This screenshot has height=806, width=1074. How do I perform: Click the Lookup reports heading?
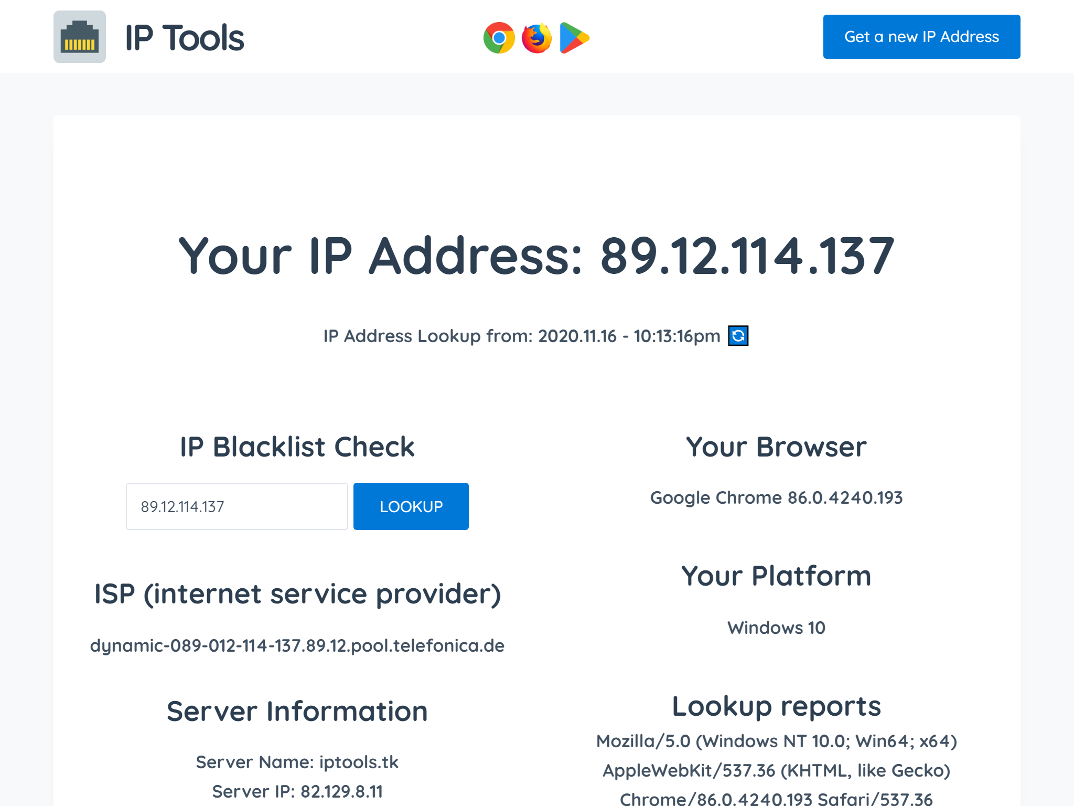pos(776,706)
